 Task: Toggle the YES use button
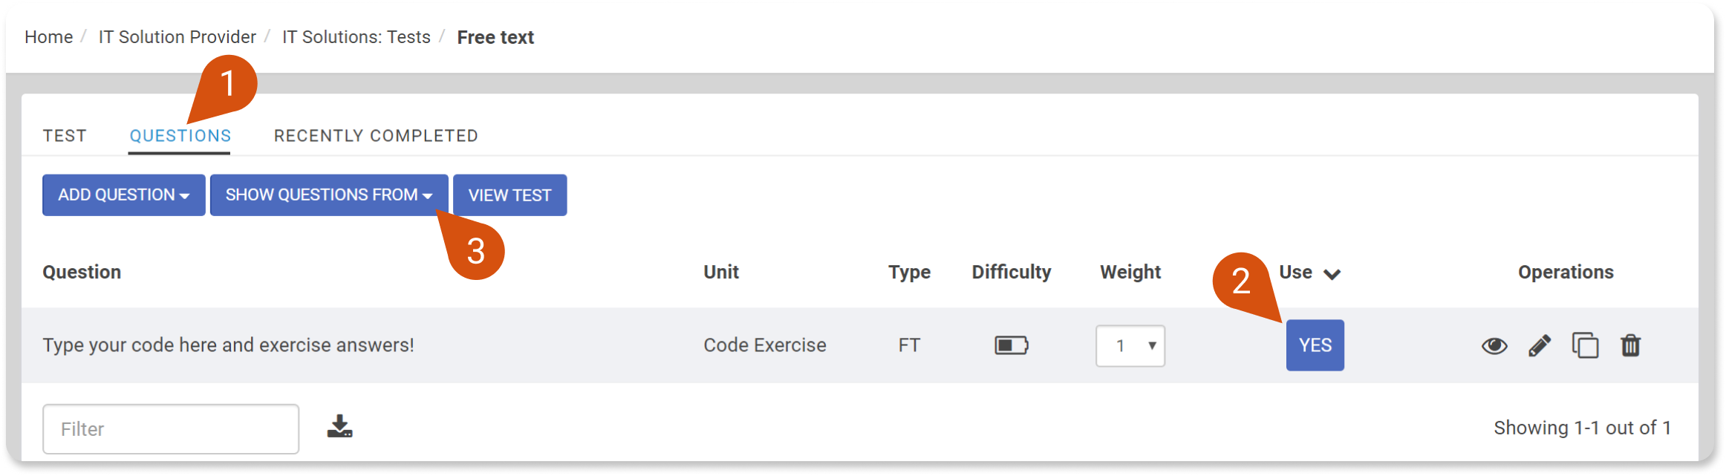pyautogui.click(x=1315, y=345)
